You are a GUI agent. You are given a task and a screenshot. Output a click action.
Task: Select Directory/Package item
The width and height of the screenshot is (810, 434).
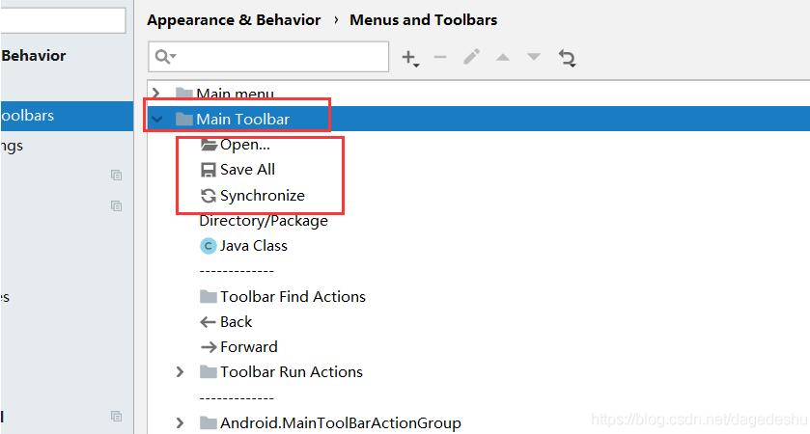(264, 221)
